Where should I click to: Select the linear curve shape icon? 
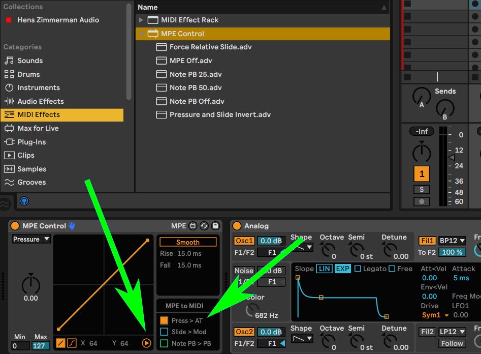(x=59, y=343)
